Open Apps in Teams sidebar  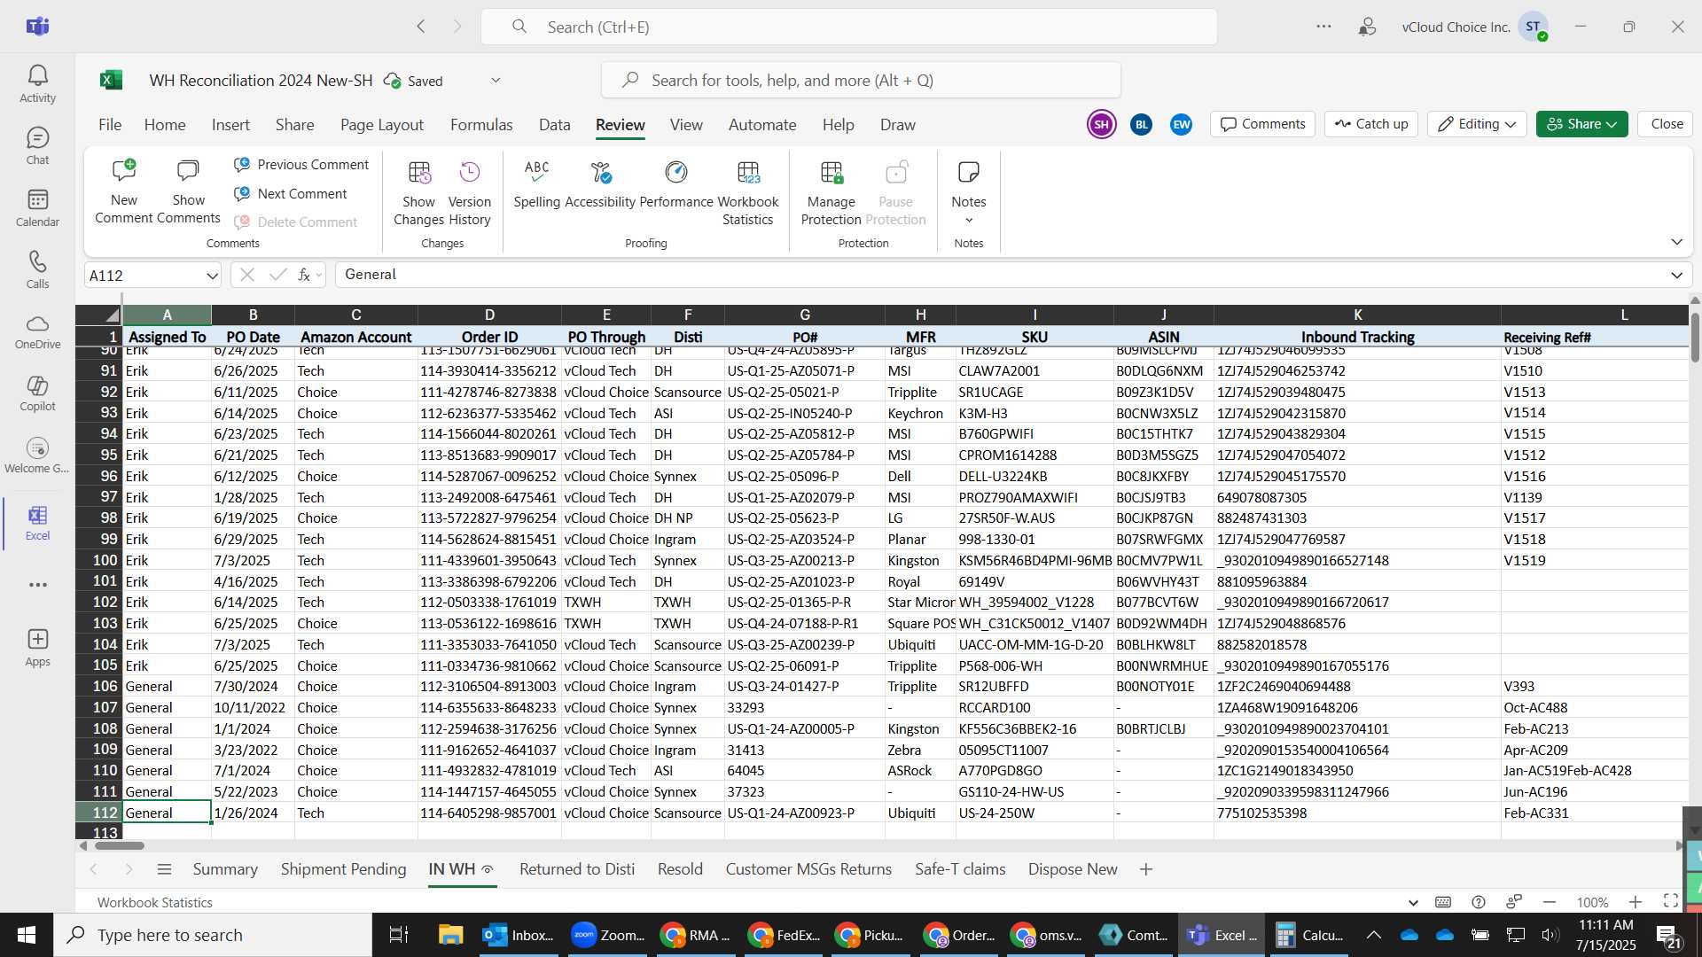tap(37, 648)
